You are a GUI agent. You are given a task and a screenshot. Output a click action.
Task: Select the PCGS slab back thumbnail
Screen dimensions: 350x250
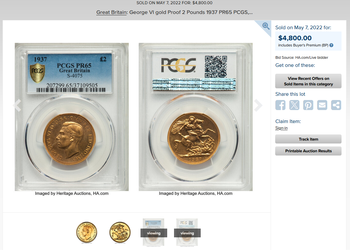(x=187, y=232)
